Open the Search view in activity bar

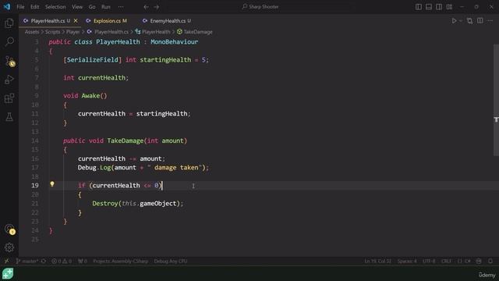tap(9, 41)
